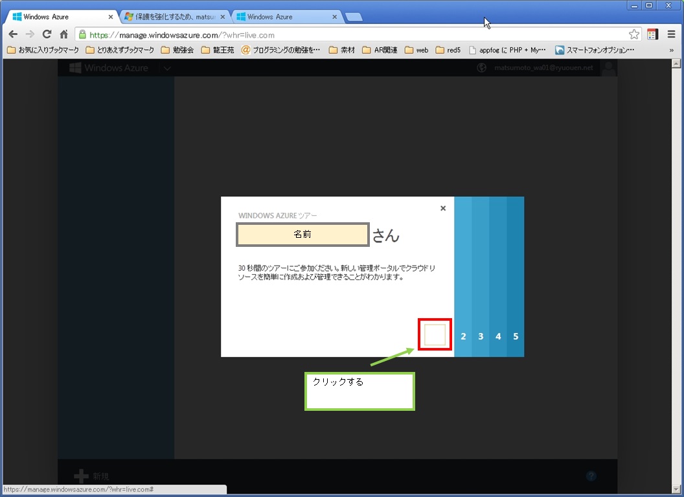Minimize the Chrome browser window
Image resolution: width=684 pixels, height=497 pixels.
coord(634,5)
